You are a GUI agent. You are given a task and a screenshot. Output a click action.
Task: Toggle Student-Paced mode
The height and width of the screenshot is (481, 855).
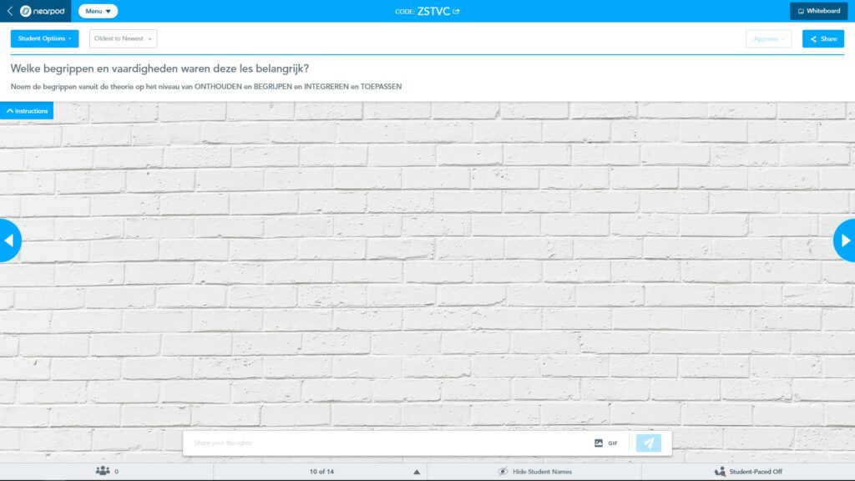[748, 472]
